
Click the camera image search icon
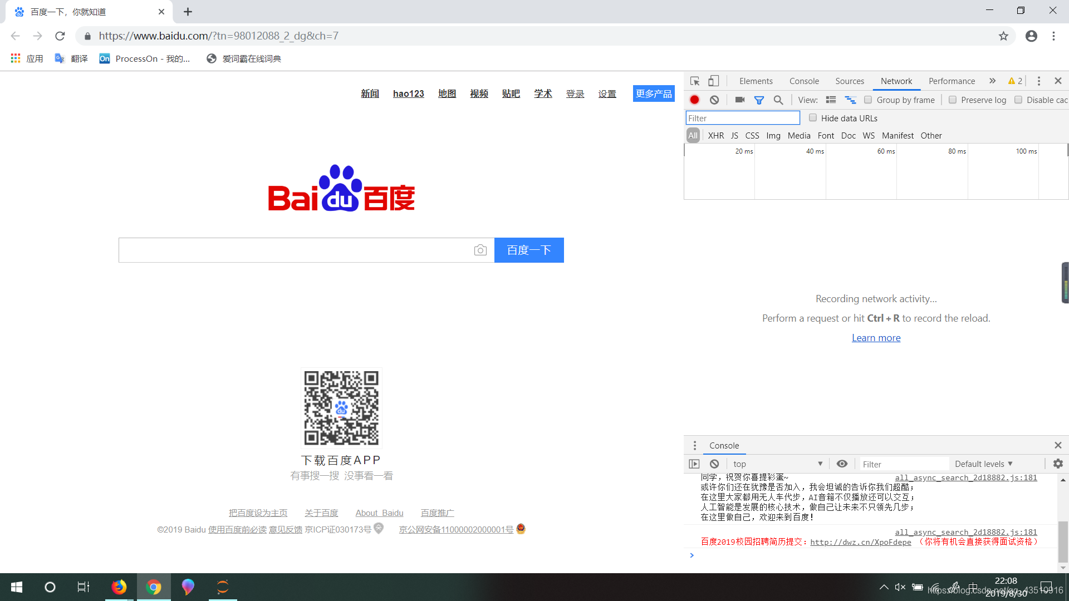click(x=480, y=250)
